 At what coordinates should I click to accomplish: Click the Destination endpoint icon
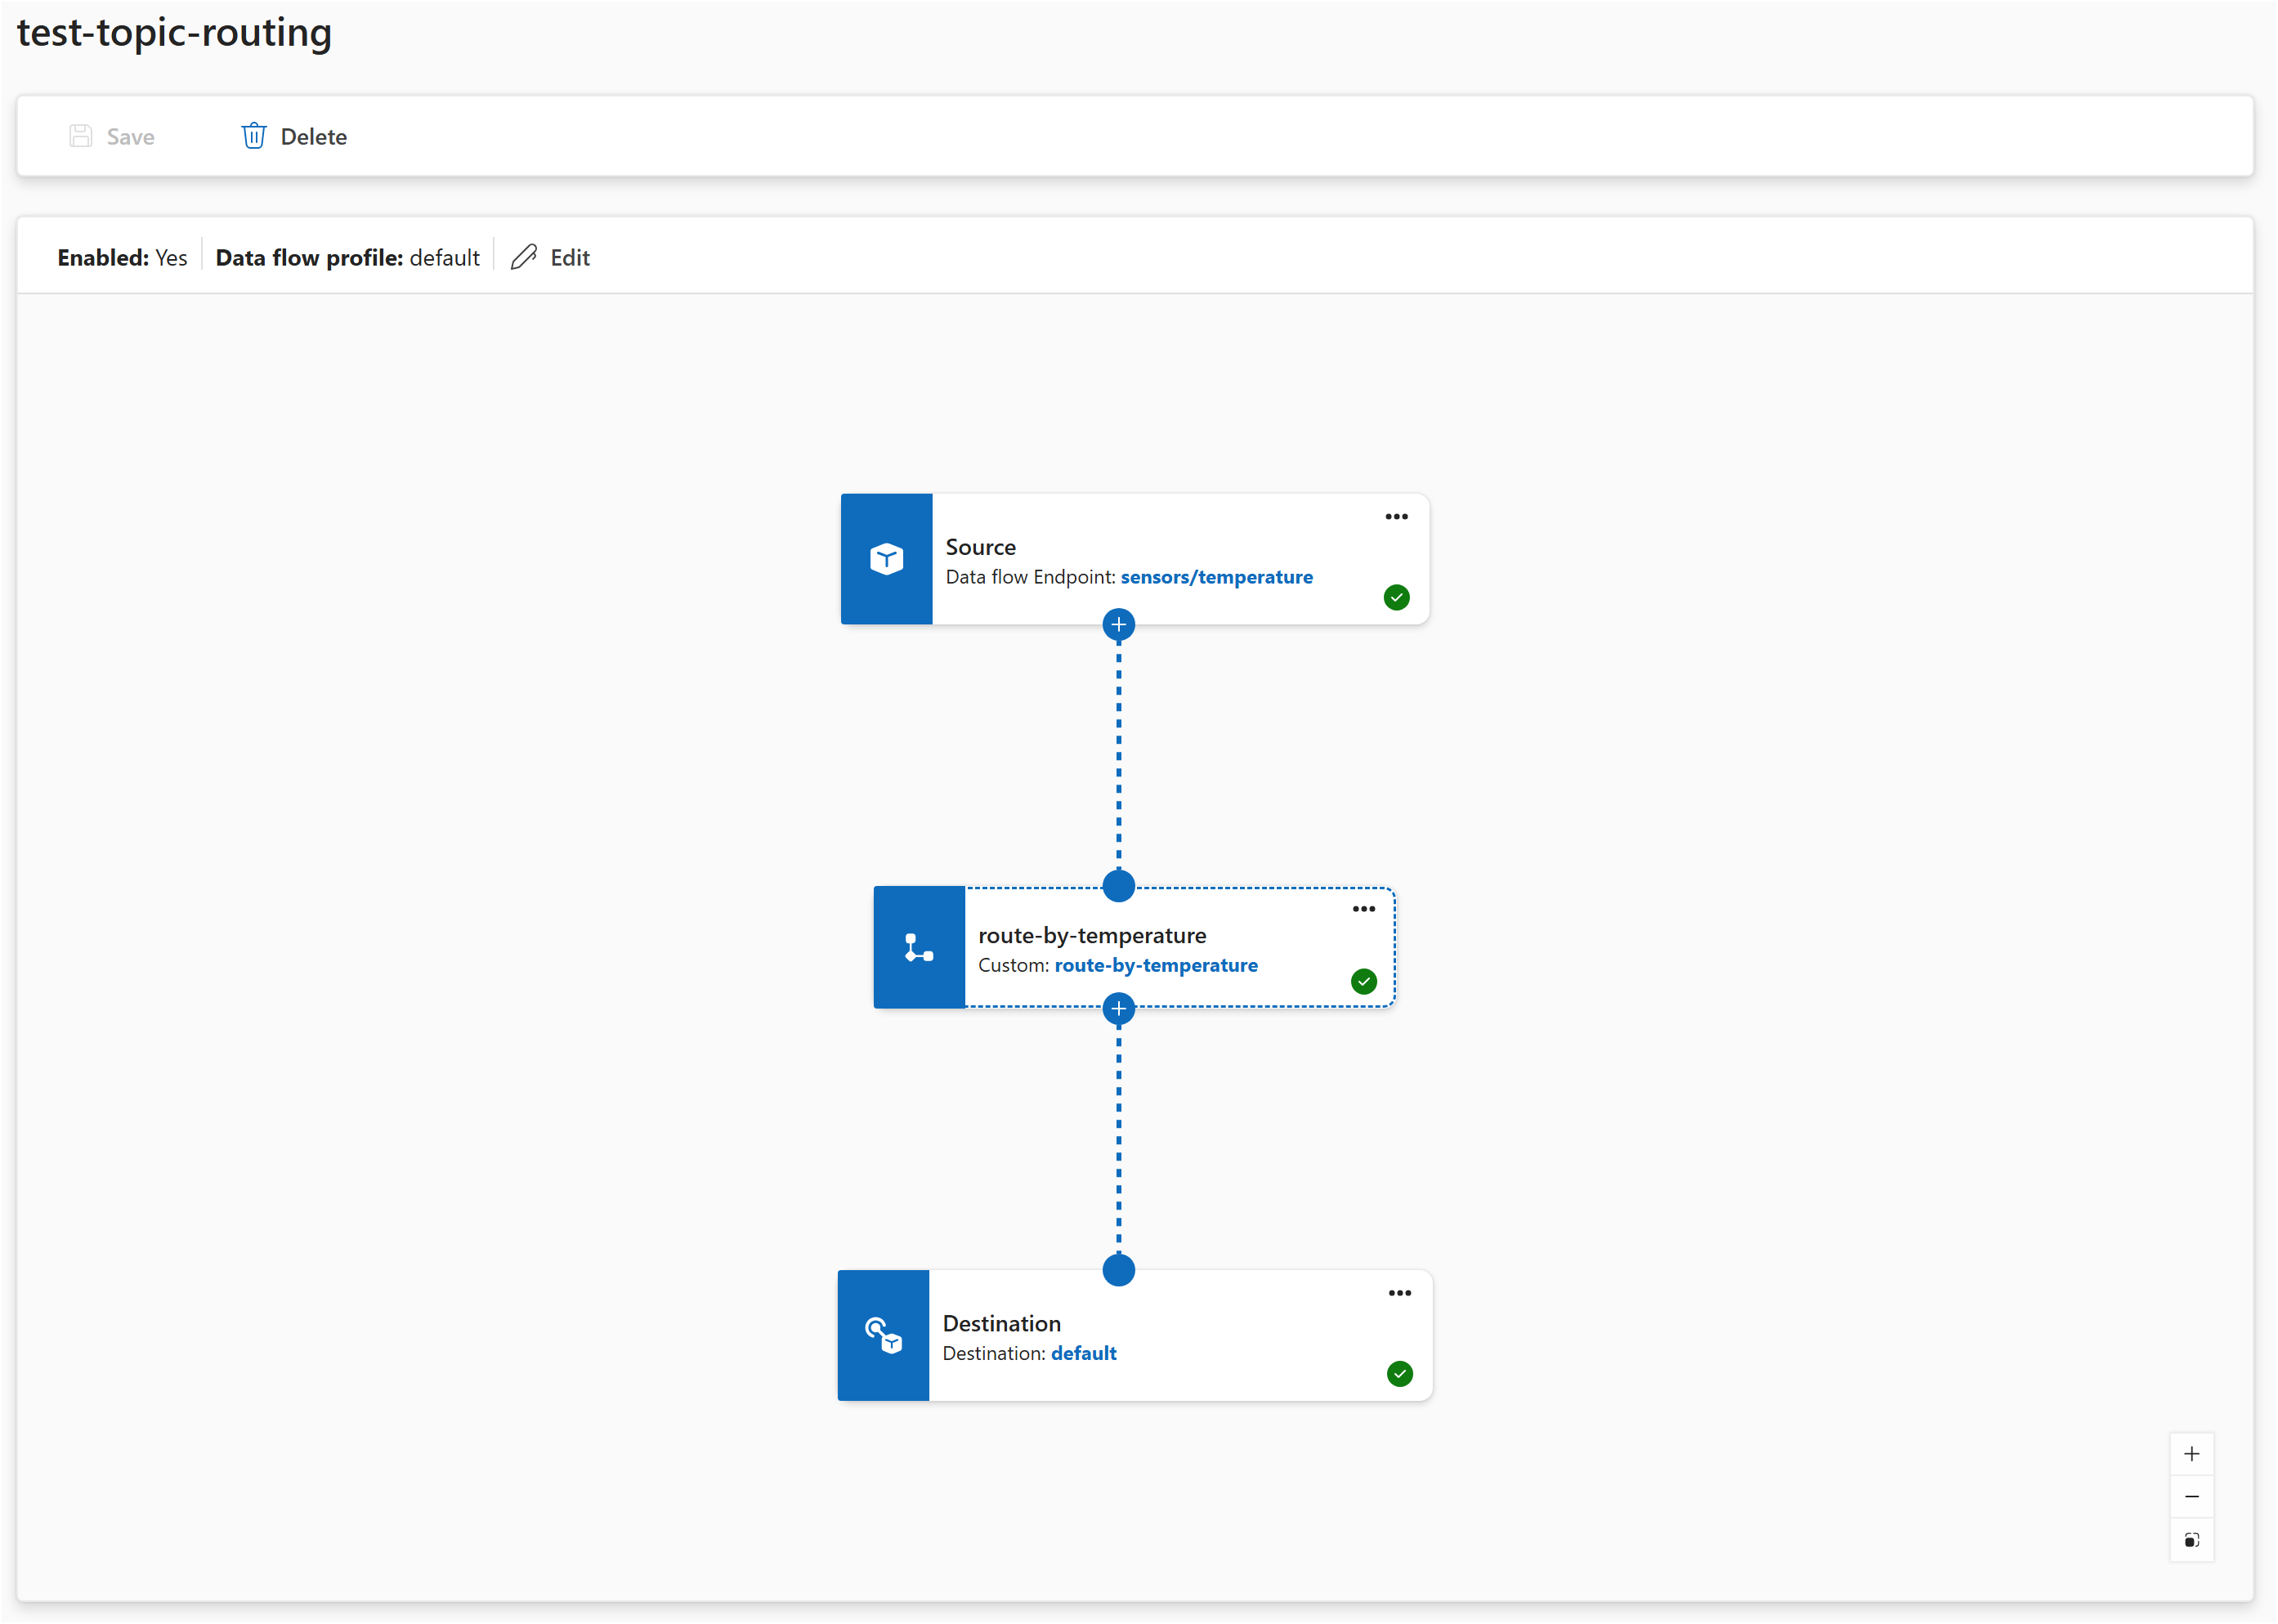[x=883, y=1335]
